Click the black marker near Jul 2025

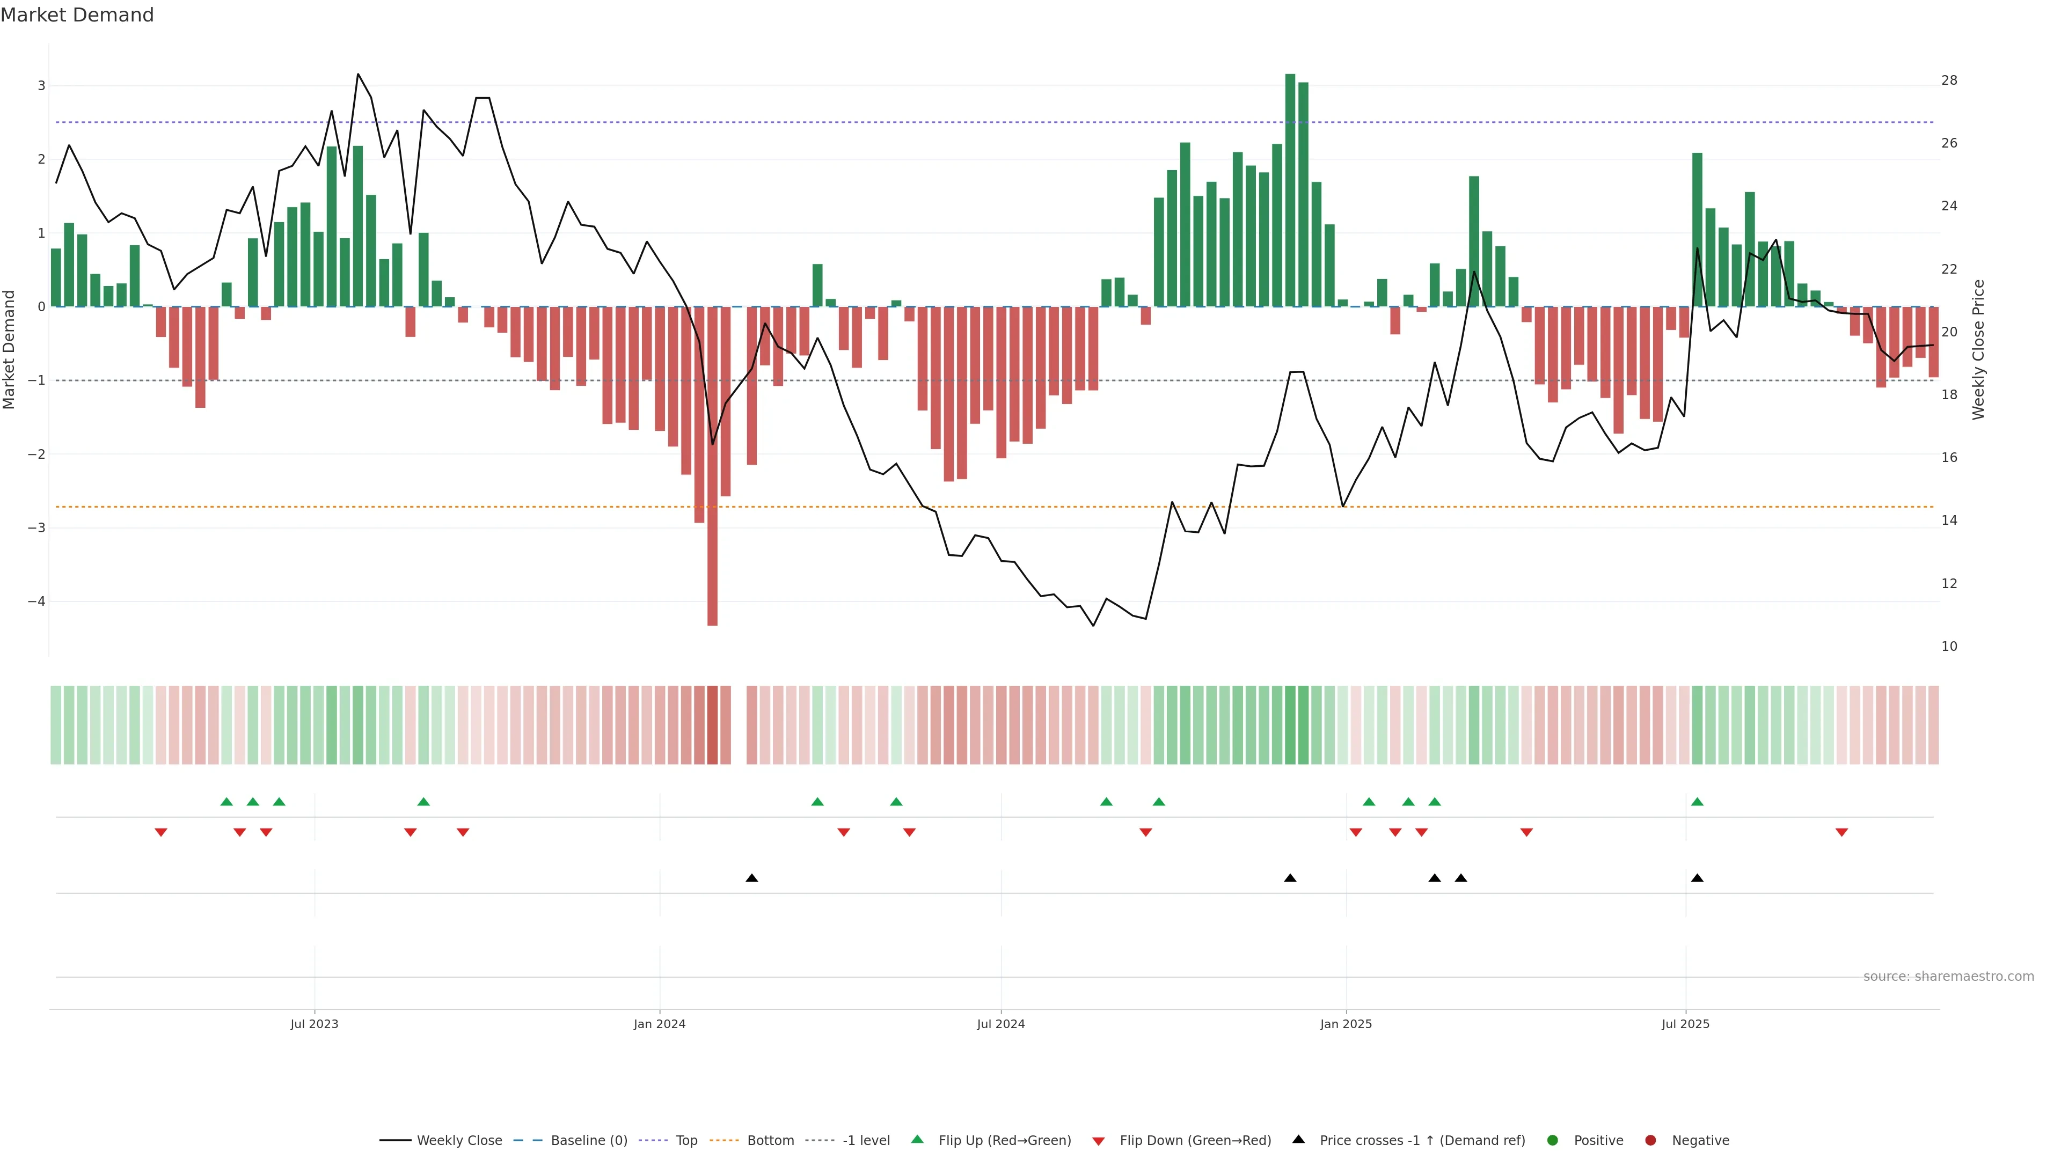click(1697, 878)
